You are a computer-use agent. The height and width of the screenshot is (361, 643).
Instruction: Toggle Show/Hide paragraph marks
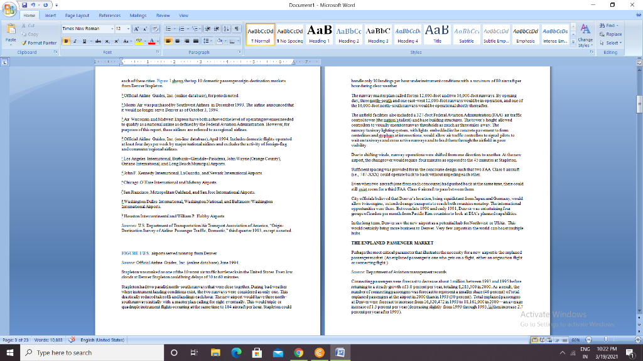click(x=237, y=28)
